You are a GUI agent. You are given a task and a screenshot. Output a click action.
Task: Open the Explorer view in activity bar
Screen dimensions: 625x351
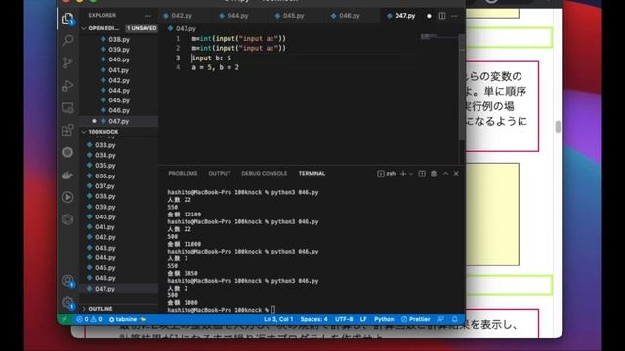click(67, 19)
